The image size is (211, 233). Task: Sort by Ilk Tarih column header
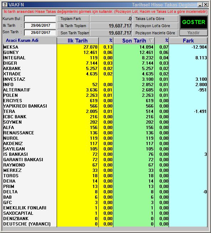click(78, 41)
